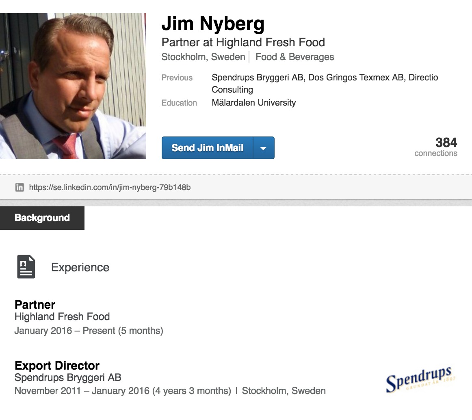This screenshot has height=420, width=472.
Task: Click the Food & Beverages industry link
Action: pyautogui.click(x=294, y=57)
